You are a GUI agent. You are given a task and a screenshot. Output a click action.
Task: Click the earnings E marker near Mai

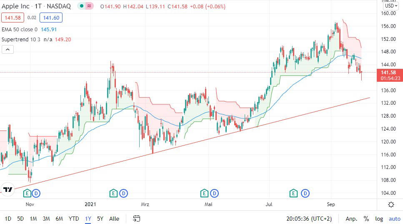coord(204,193)
